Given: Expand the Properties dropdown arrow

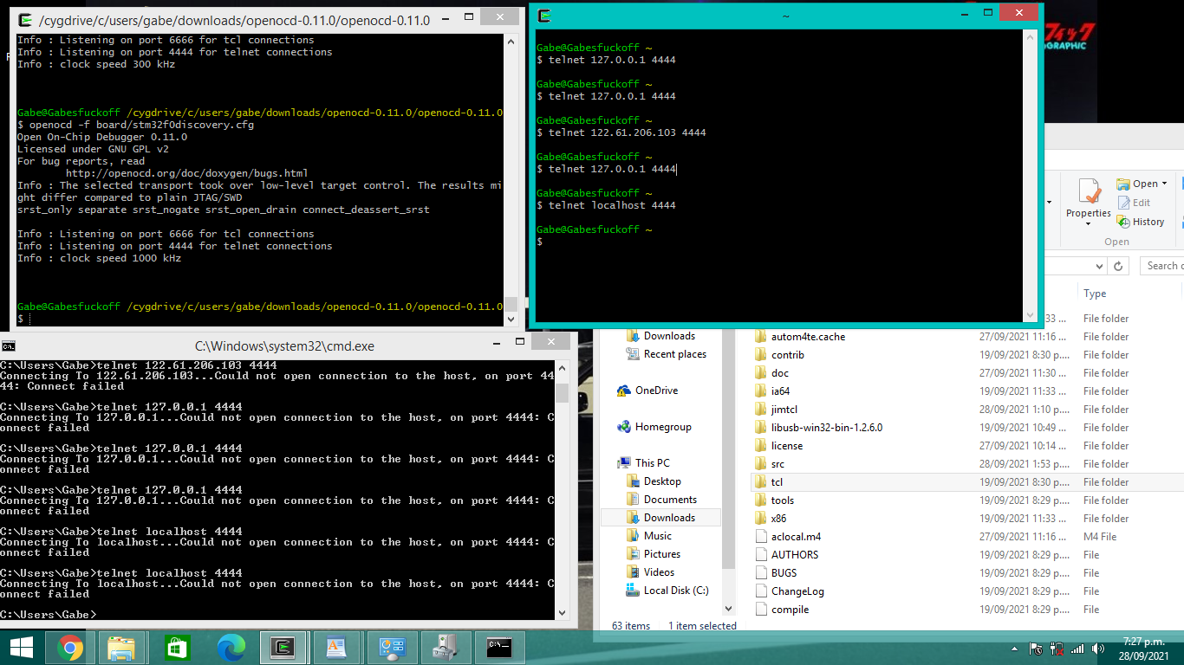Looking at the screenshot, I should coord(1088,224).
